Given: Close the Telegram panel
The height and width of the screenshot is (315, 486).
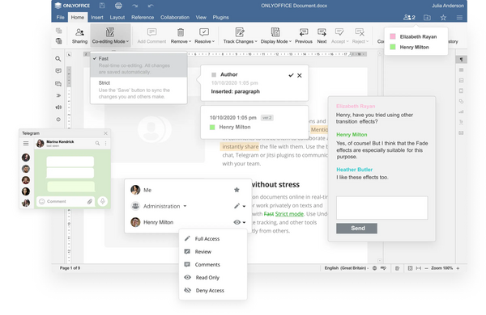Looking at the screenshot, I should click(x=105, y=133).
